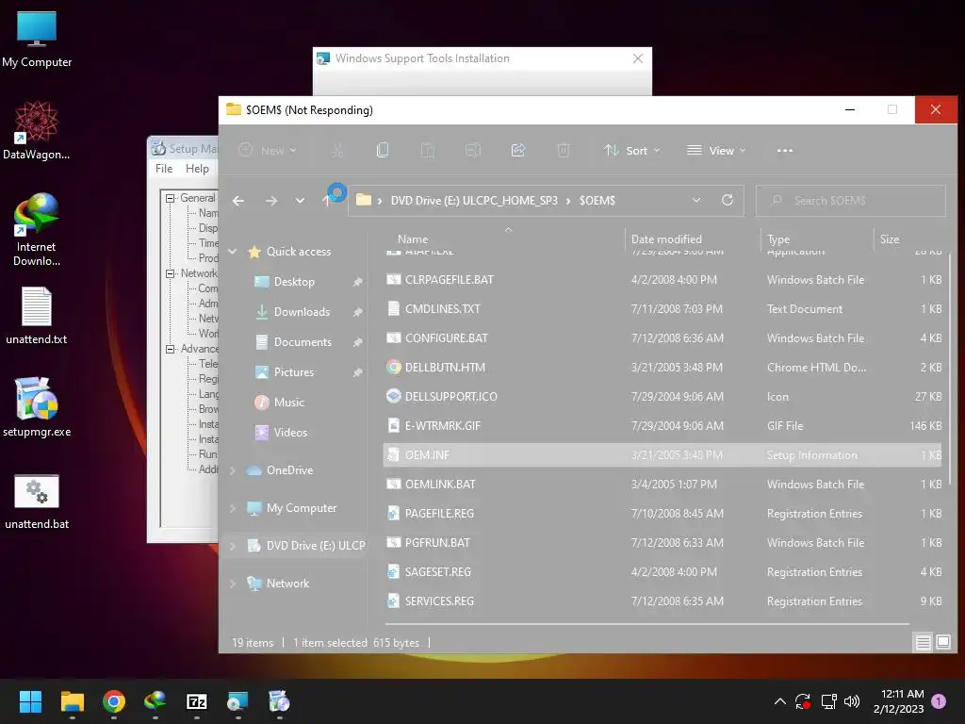Select unattend.bat desktop file
965x724 pixels.
(x=37, y=502)
